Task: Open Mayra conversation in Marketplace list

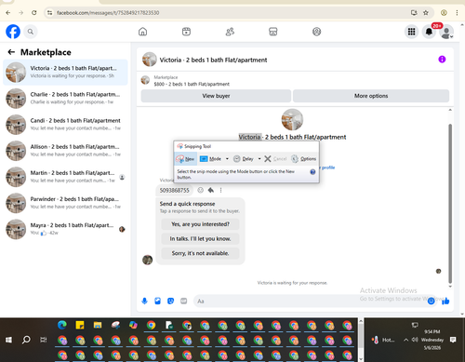Action: click(x=65, y=229)
